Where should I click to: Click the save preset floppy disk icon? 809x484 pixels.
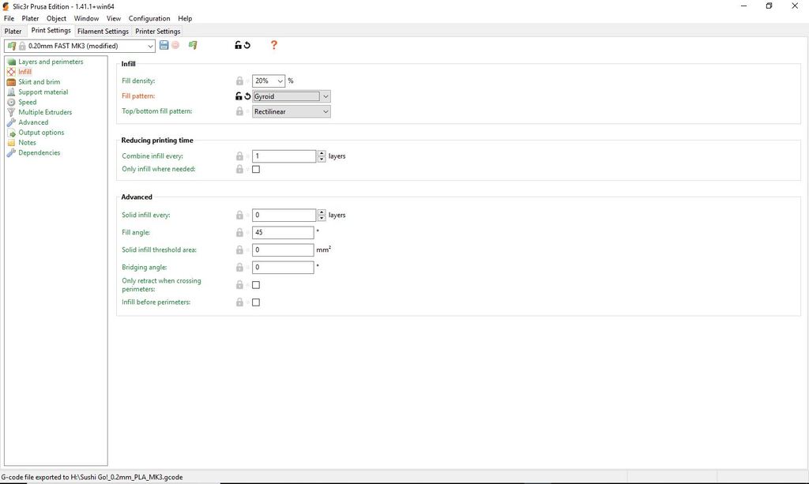click(164, 45)
